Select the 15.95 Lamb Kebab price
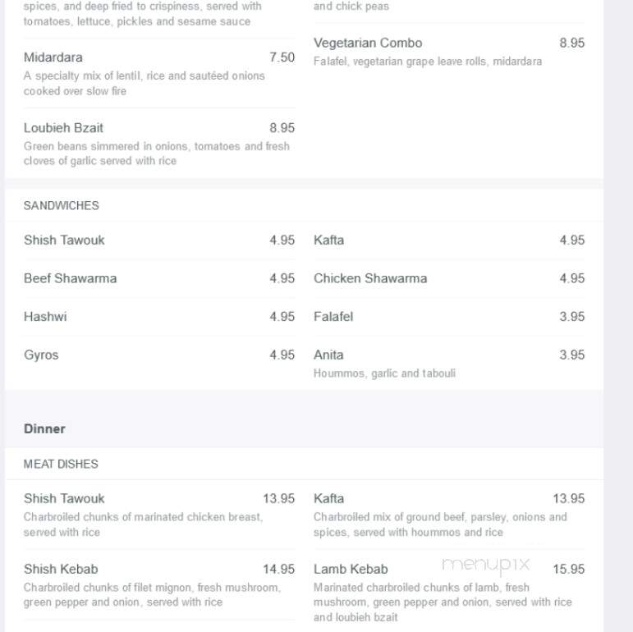 pyautogui.click(x=568, y=569)
